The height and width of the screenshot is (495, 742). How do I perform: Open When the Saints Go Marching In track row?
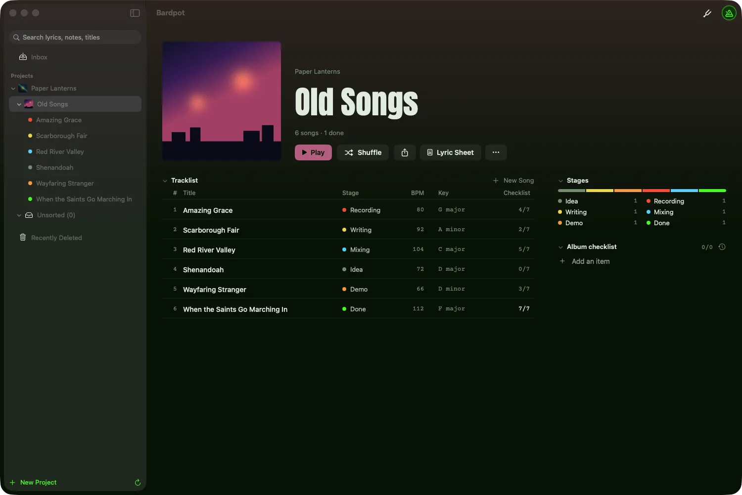[x=348, y=308]
